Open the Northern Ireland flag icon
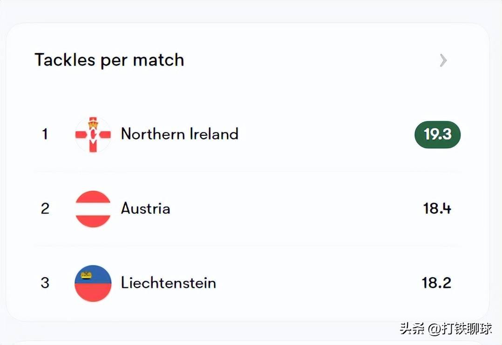 [x=93, y=134]
